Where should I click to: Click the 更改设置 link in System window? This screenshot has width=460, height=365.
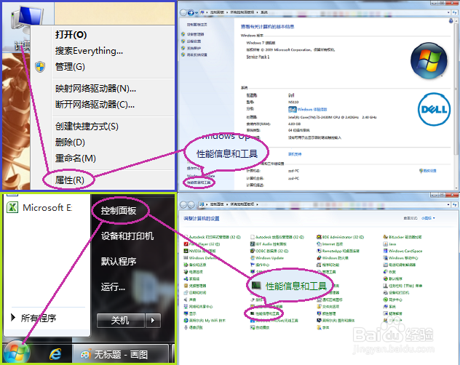pyautogui.click(x=428, y=171)
